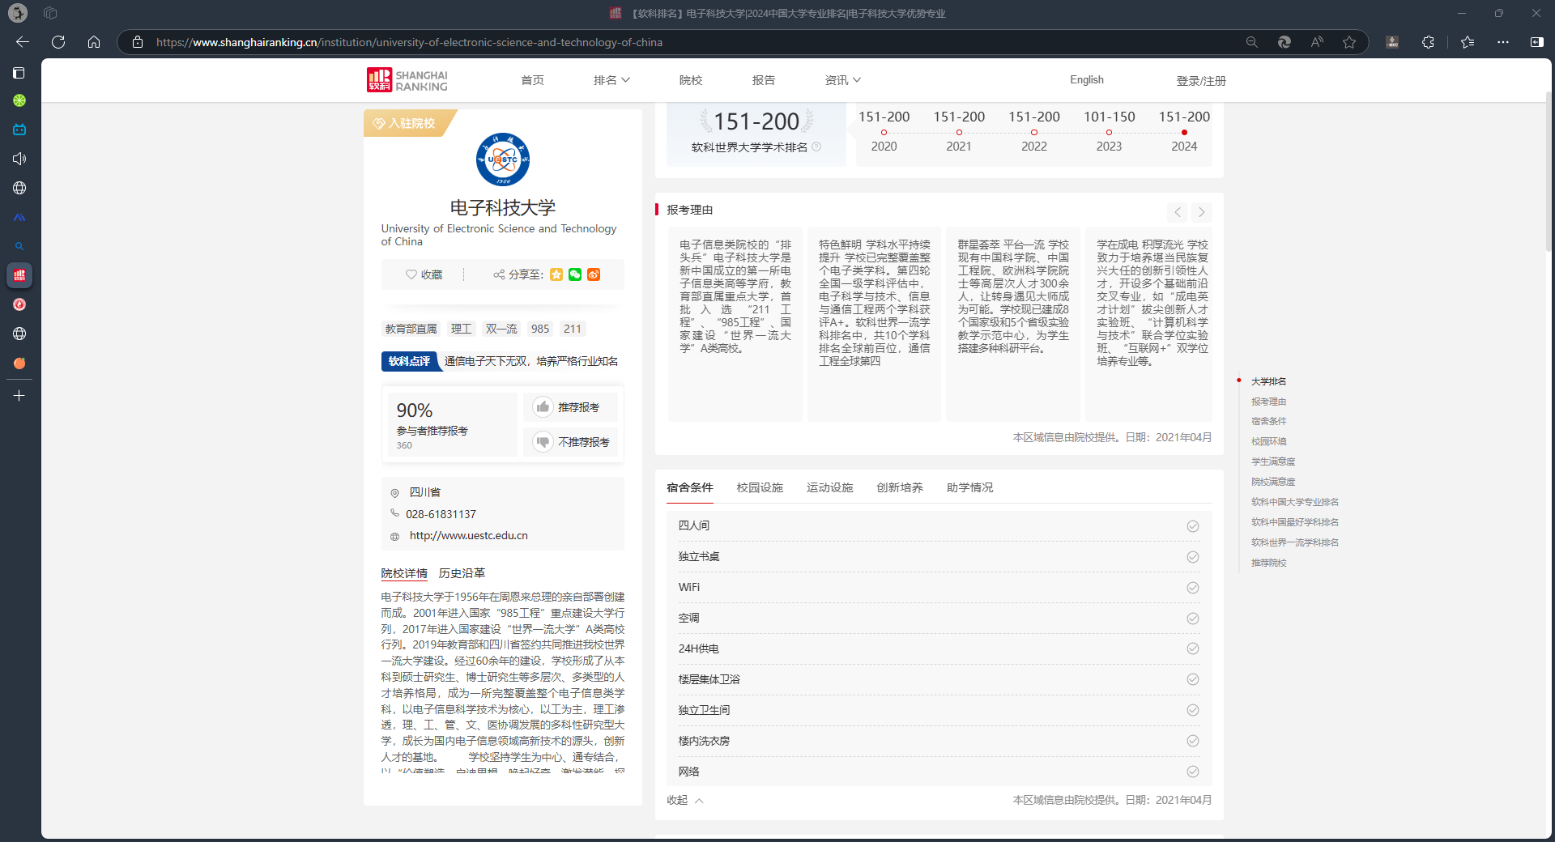1555x842 pixels.
Task: Click the browser refresh icon
Action: coord(58,42)
